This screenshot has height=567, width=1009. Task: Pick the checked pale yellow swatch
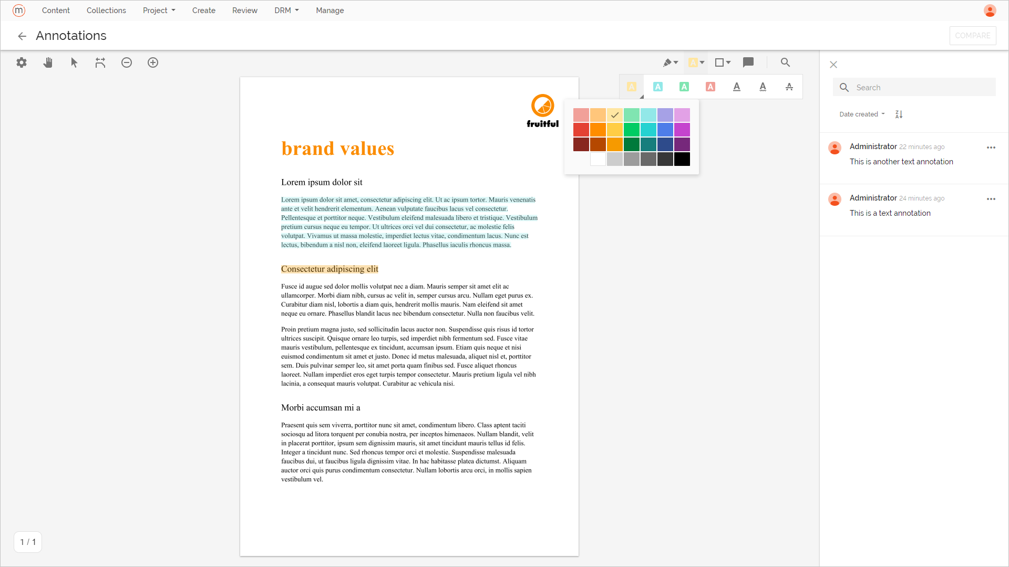coord(615,115)
